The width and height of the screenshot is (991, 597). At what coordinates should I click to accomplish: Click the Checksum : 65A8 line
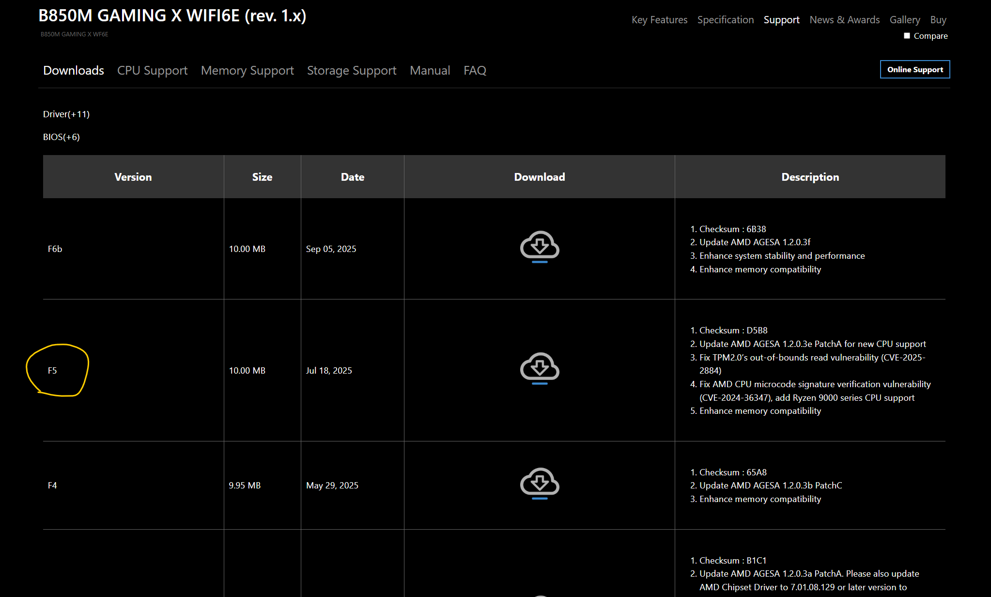(x=733, y=472)
